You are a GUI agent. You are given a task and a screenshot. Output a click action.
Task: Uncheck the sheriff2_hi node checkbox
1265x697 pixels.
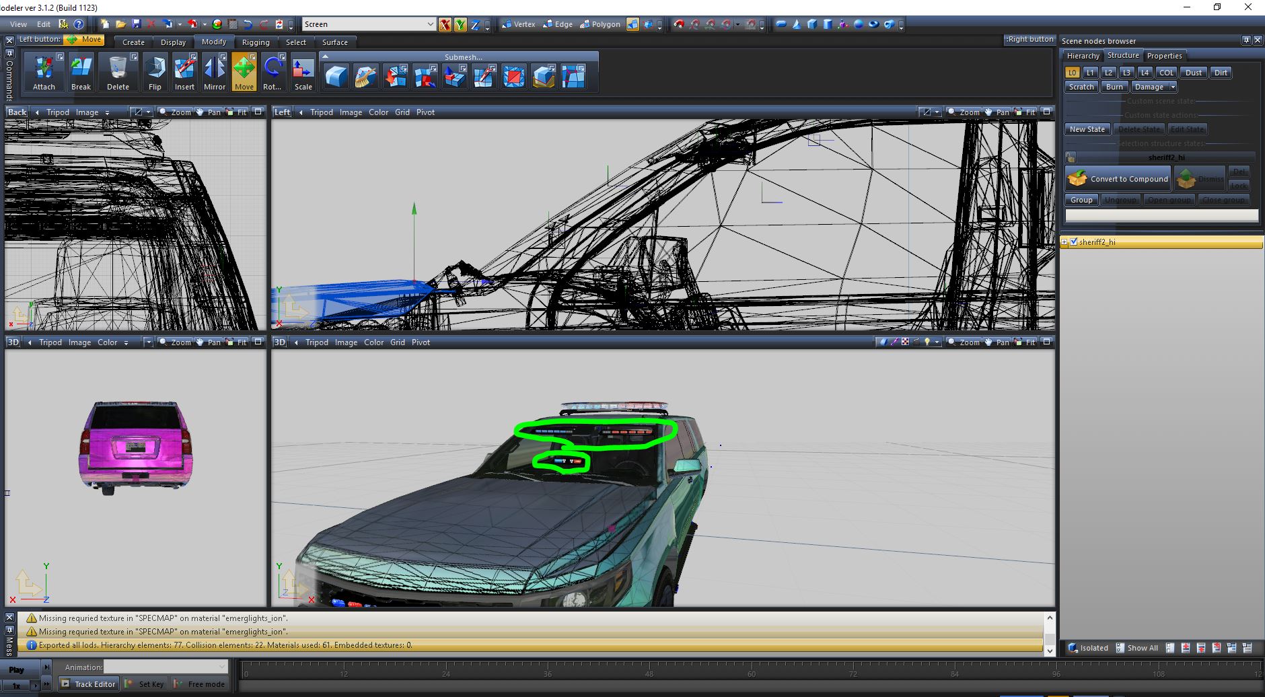click(x=1074, y=242)
